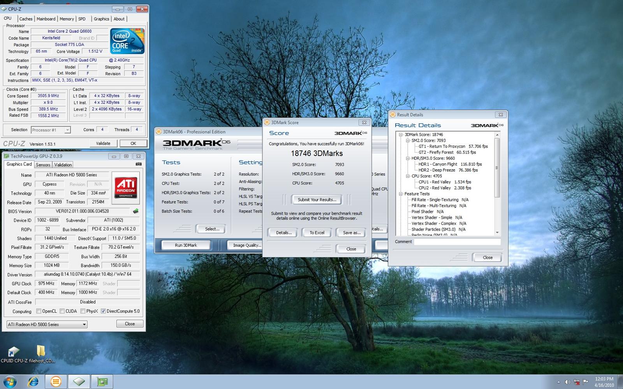Click the Save as... button

[x=352, y=233]
